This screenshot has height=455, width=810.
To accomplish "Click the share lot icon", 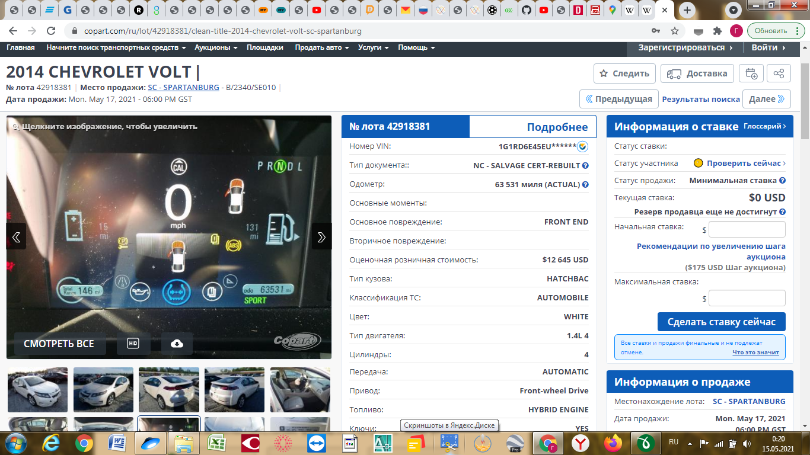I will coord(779,73).
